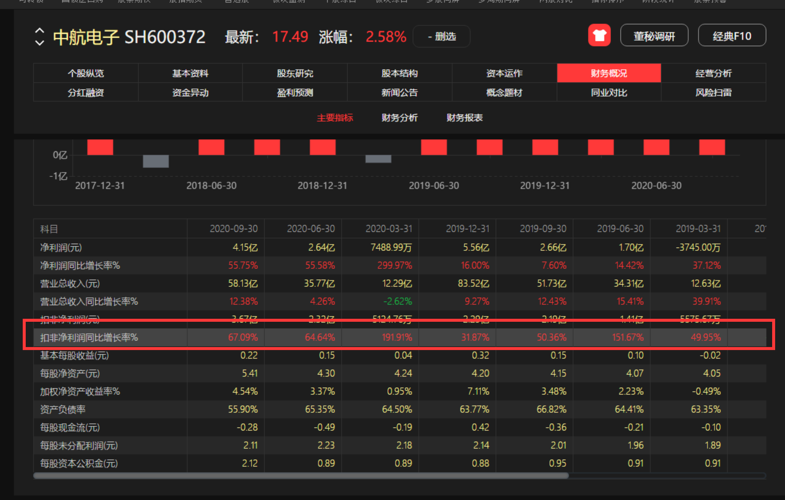The height and width of the screenshot is (500, 785).
Task: Select 每股净资产(元) row label
Action: pyautogui.click(x=70, y=374)
